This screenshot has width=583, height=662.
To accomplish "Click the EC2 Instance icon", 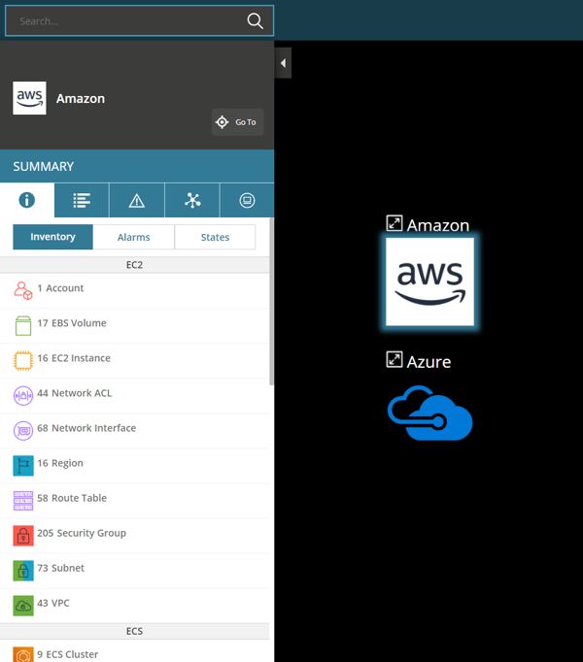I will tap(23, 360).
